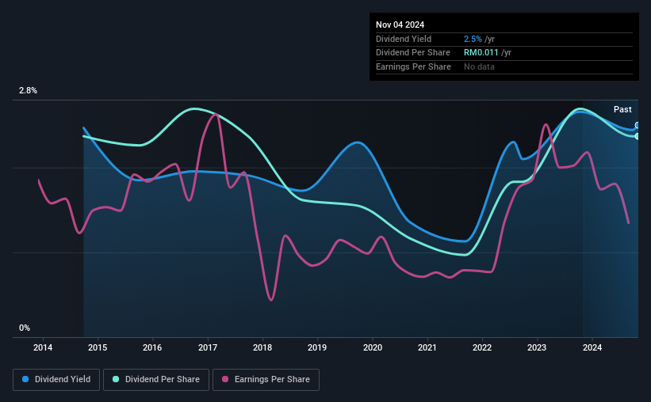Viewport: 651px width, 402px height.
Task: Click the pink Earnings Per Share legend dot
Action: [225, 379]
